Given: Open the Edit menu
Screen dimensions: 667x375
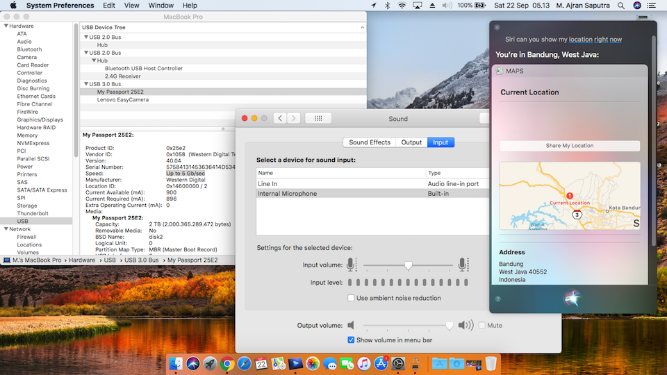Looking at the screenshot, I should point(109,6).
